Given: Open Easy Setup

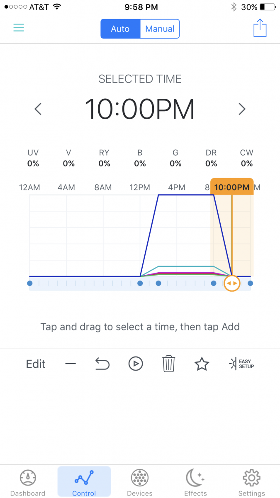Looking at the screenshot, I should click(241, 364).
